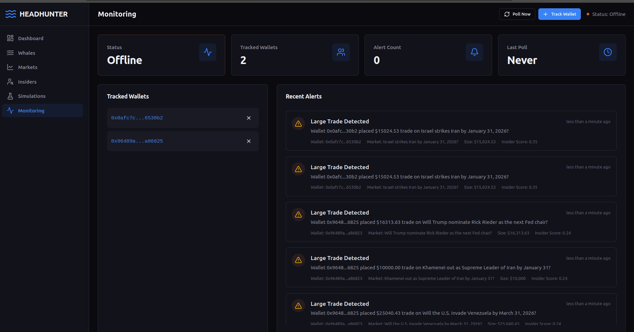634x332 pixels.
Task: Click the clock icon in Last Poll card
Action: coord(607,52)
